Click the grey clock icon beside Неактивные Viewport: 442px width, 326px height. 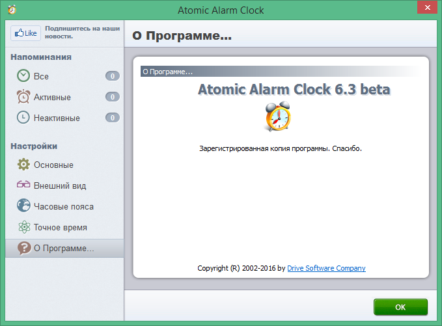(x=23, y=118)
